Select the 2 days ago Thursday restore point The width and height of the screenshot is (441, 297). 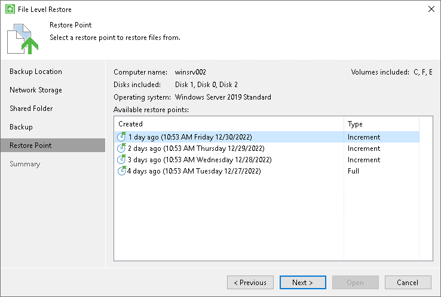click(267, 148)
